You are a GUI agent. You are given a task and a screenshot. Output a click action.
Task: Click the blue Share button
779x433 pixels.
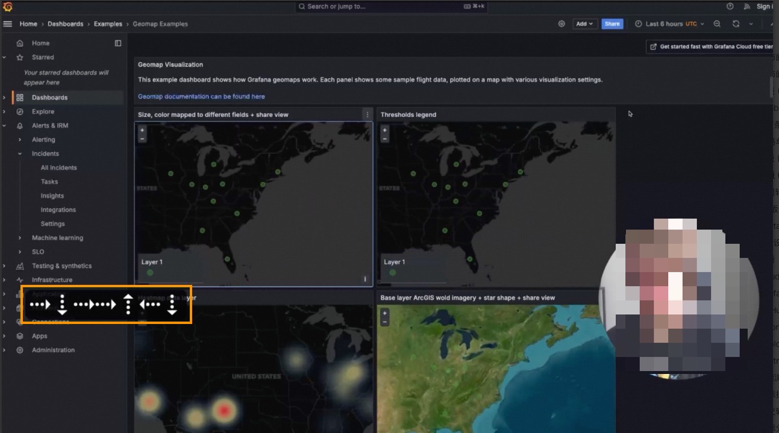(612, 24)
